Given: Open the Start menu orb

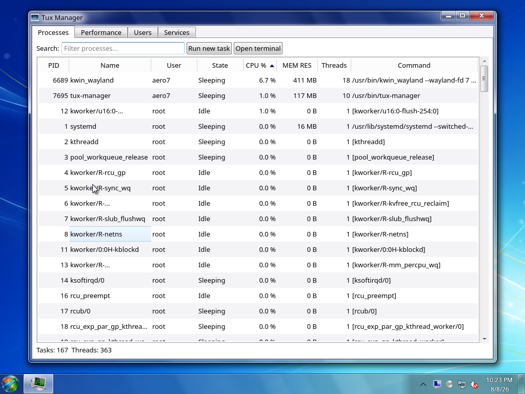Looking at the screenshot, I should [10, 384].
